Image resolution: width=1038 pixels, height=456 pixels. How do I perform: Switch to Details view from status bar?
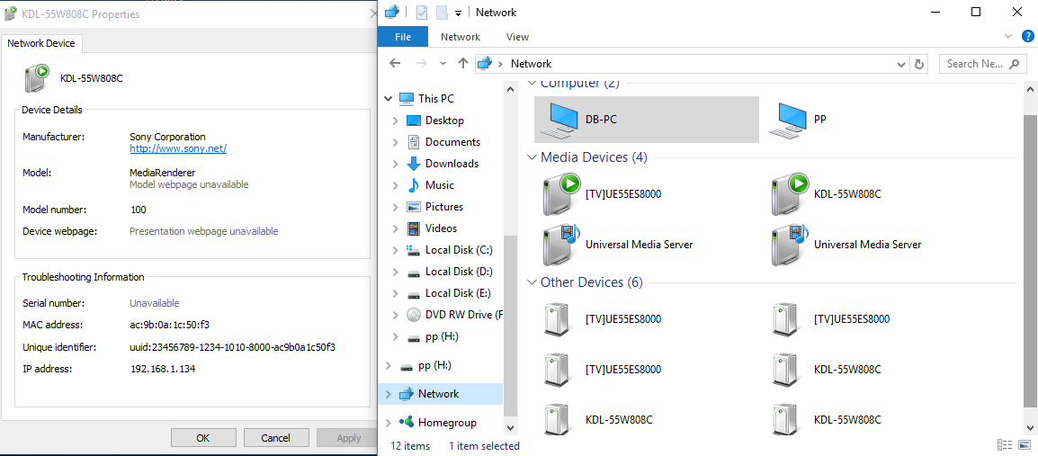tap(1005, 445)
